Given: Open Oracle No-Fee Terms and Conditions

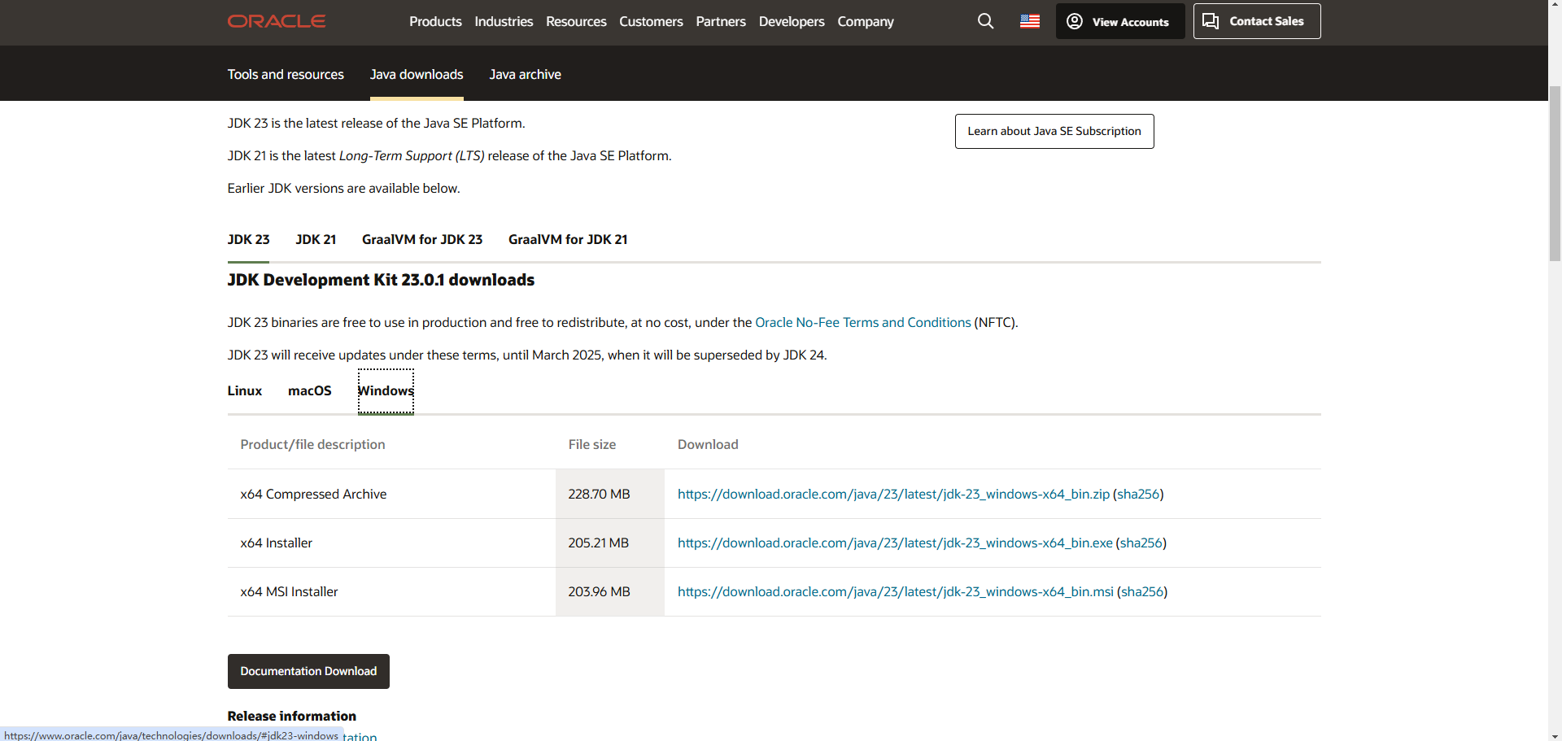Looking at the screenshot, I should 863,322.
